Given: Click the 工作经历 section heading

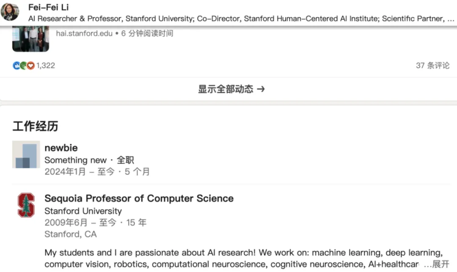Looking at the screenshot, I should click(x=35, y=126).
